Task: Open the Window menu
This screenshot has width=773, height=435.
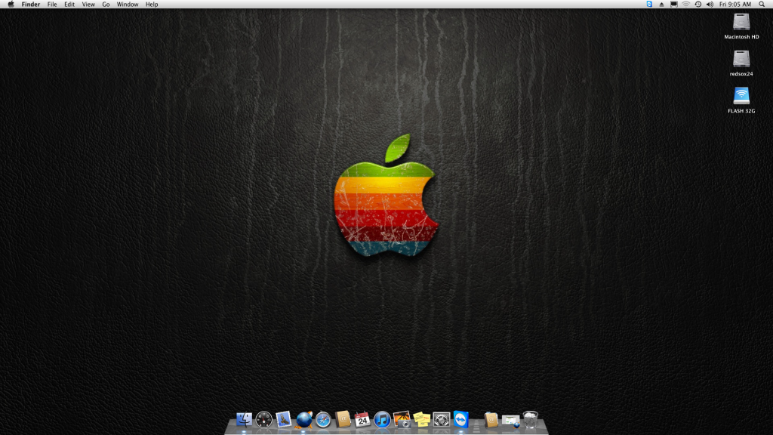Action: pos(127,4)
